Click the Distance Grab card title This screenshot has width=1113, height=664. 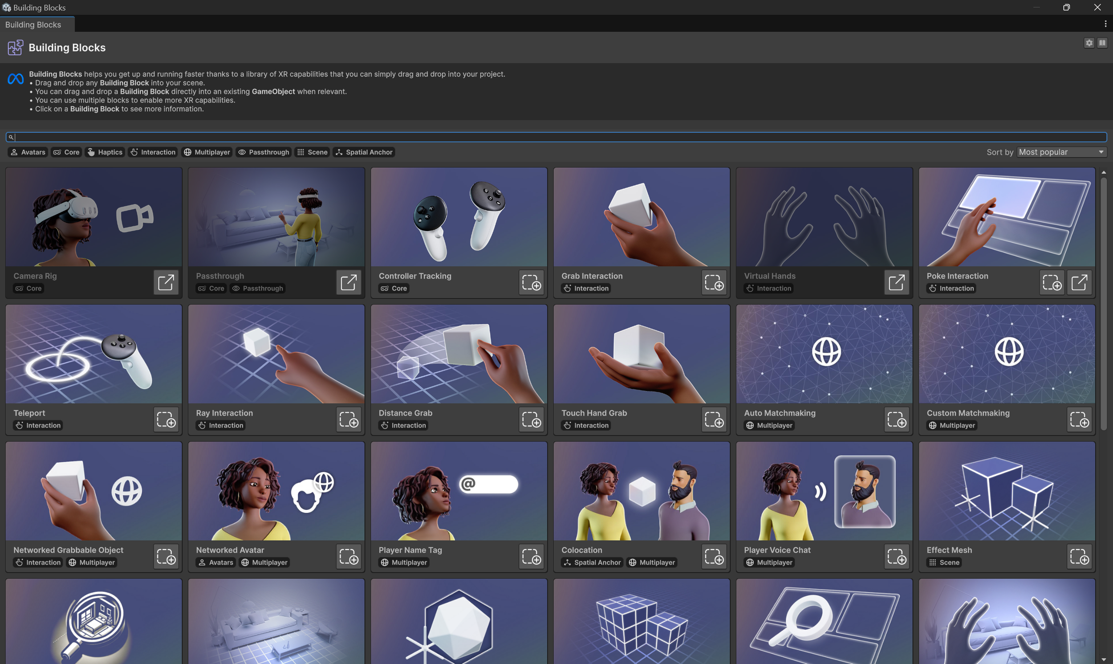405,413
